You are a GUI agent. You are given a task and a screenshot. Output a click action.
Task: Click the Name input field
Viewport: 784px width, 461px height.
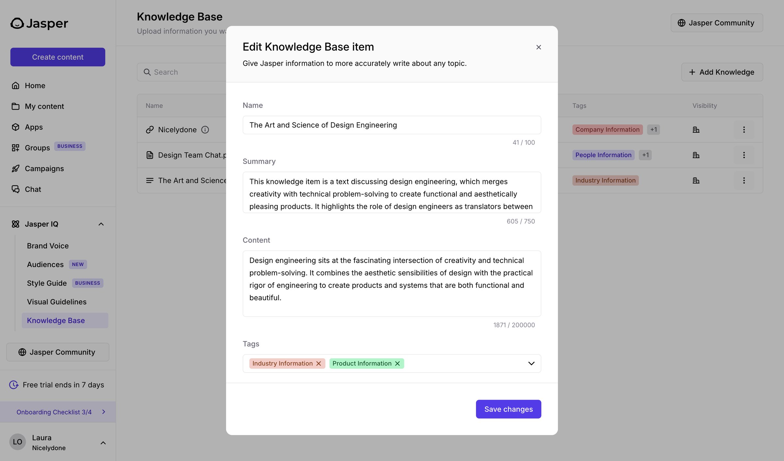tap(392, 125)
